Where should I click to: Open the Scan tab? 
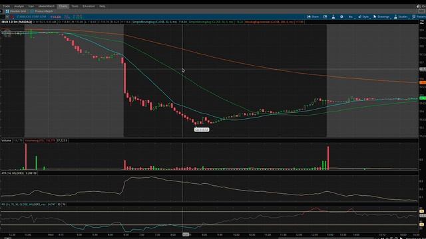tap(31, 6)
